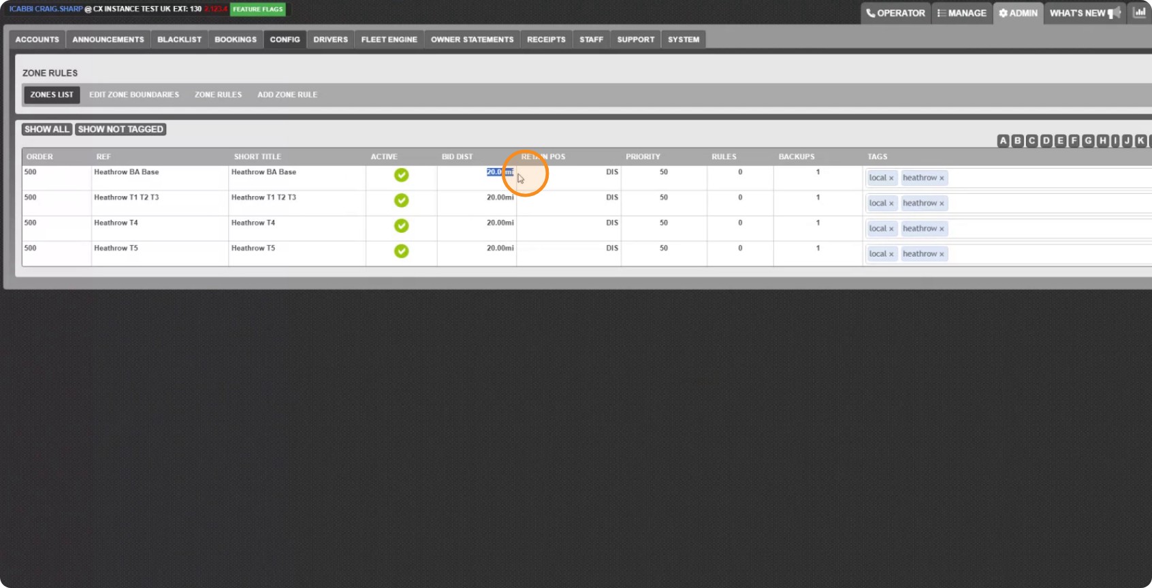Remove the heathrow tag from Heathrow T5 row
Screen dimensions: 1152x588
(x=942, y=255)
